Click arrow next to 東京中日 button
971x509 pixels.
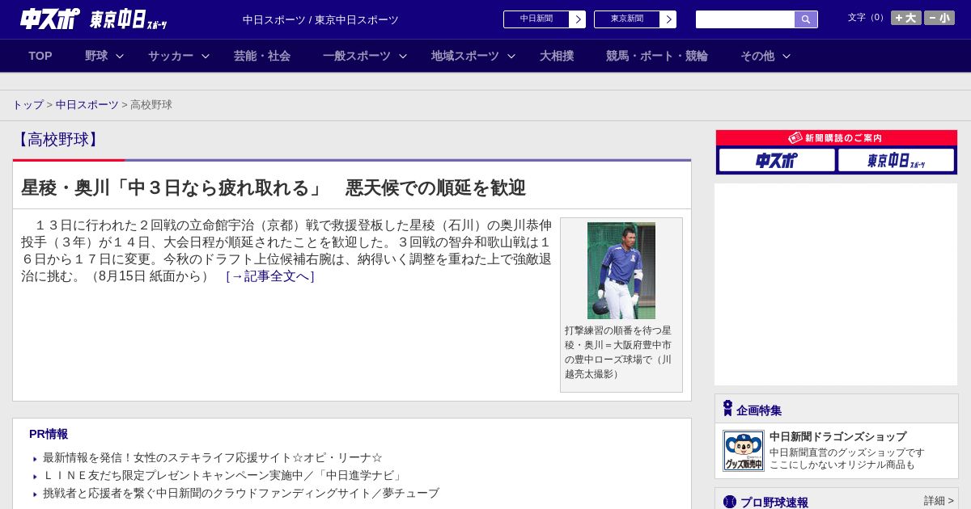668,19
